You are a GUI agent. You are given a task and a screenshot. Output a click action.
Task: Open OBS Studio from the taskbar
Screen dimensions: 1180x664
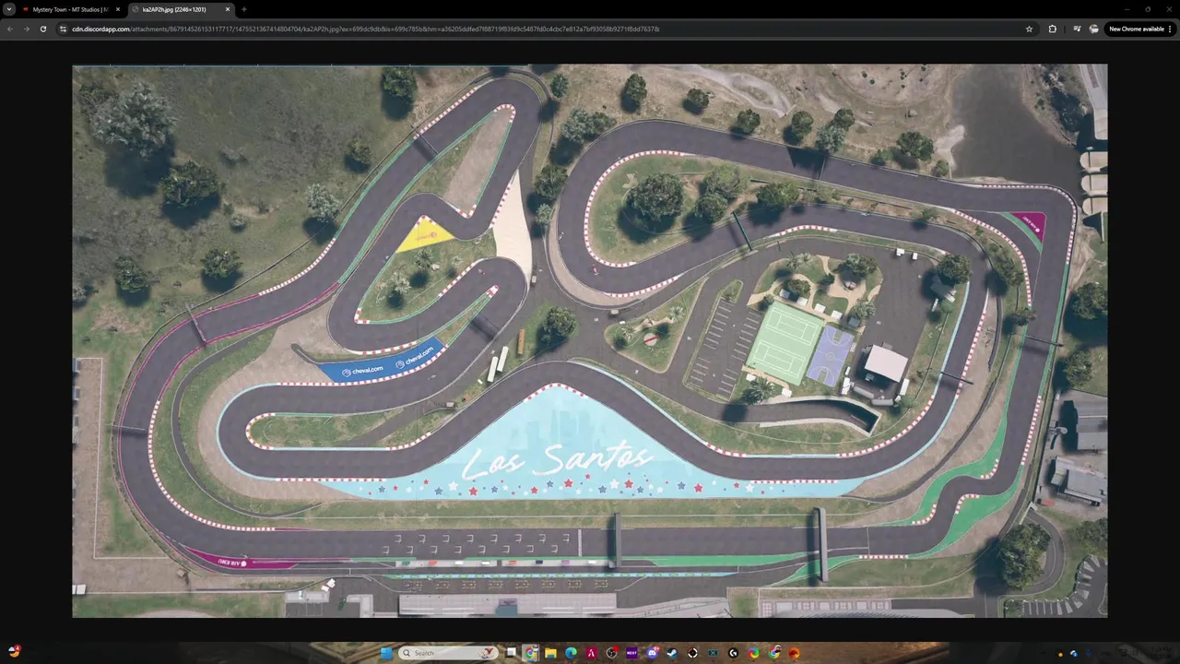pos(611,653)
